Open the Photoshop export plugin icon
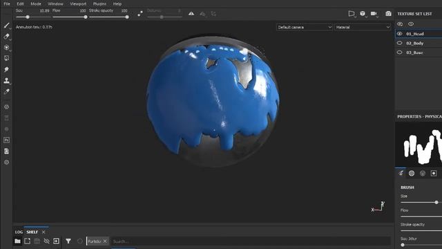Image resolution: width=442 pixels, height=249 pixels. click(x=6, y=140)
